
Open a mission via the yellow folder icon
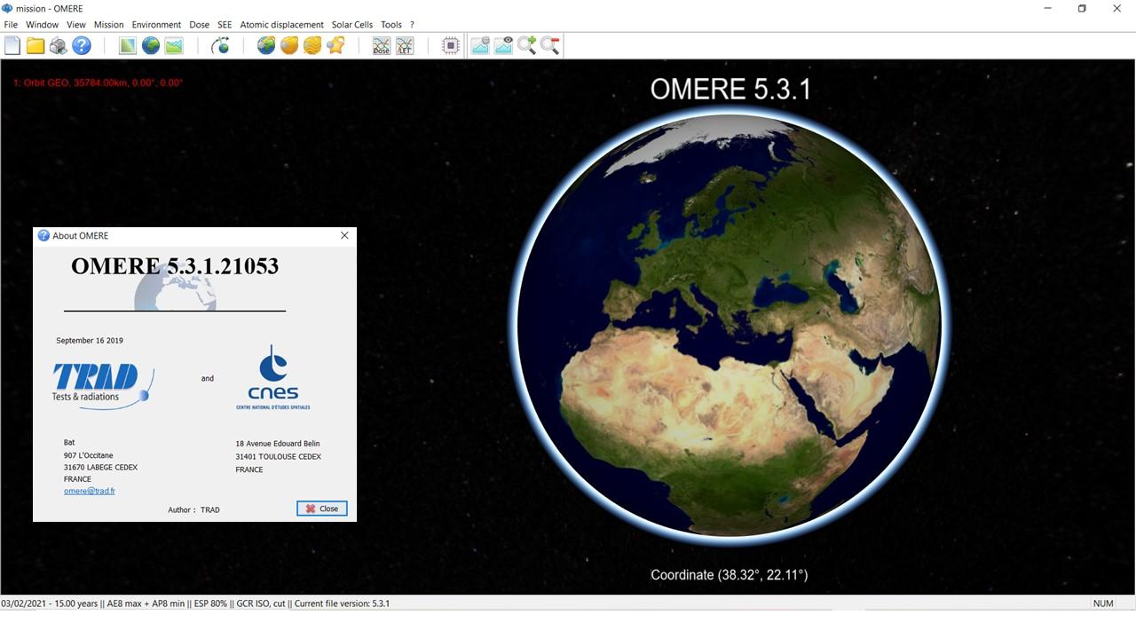click(35, 45)
